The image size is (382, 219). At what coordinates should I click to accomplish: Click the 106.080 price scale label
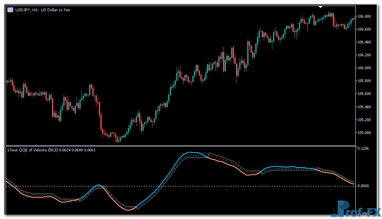(364, 68)
